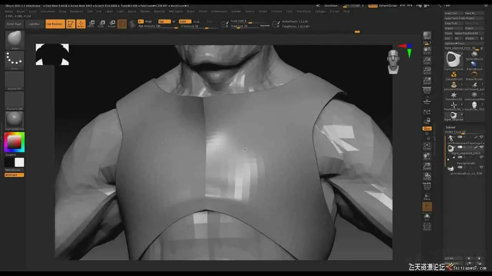Screen dimensions: 492x276
Task: Click the Edit mode icon
Action: (70, 24)
